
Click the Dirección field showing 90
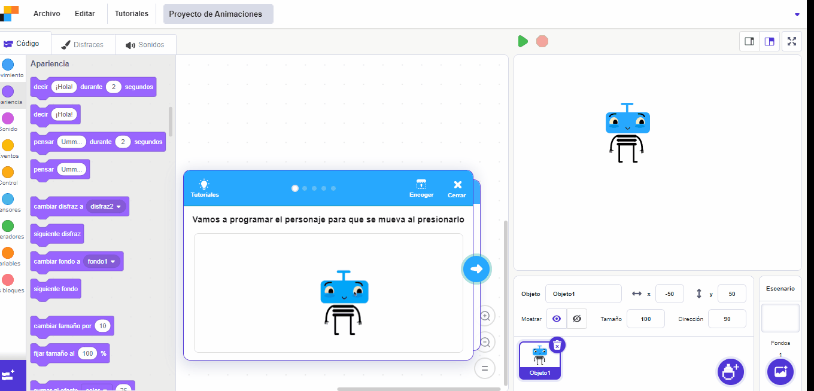[727, 319]
